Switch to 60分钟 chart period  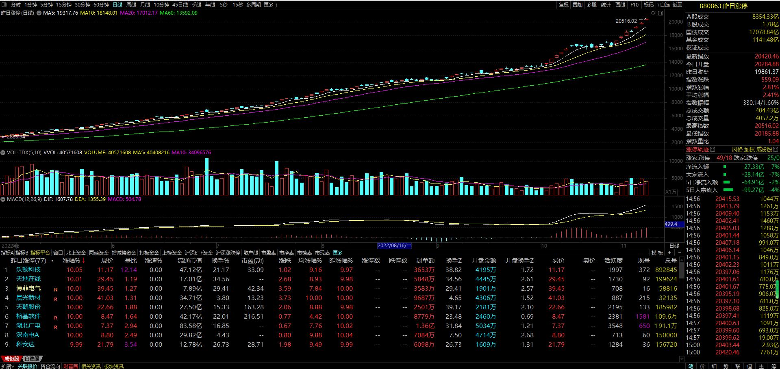click(101, 5)
